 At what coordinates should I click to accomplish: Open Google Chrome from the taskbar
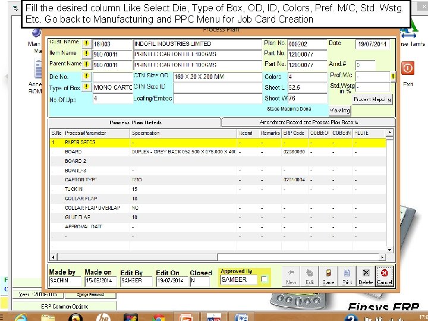(x=159, y=317)
